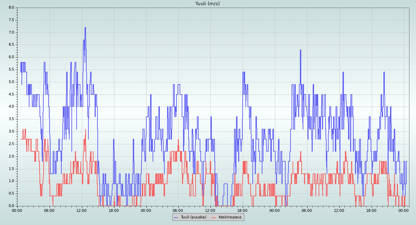Viewport: 416px width, 225px height.
Task: Click the 6.5 y-axis tick label
Action: click(x=11, y=45)
